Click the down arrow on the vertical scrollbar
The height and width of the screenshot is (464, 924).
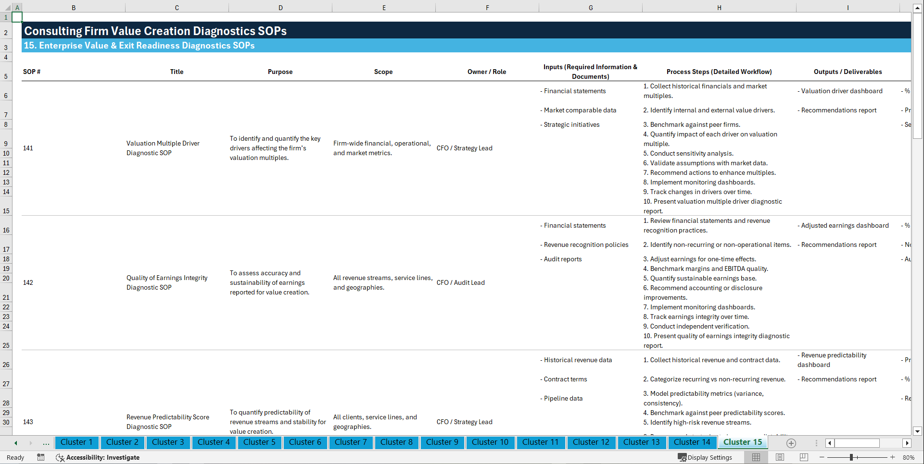[918, 431]
